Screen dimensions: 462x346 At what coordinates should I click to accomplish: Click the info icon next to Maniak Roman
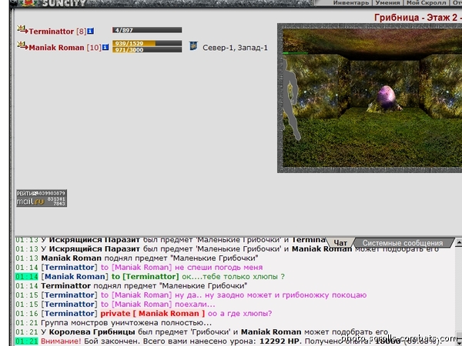(x=105, y=47)
